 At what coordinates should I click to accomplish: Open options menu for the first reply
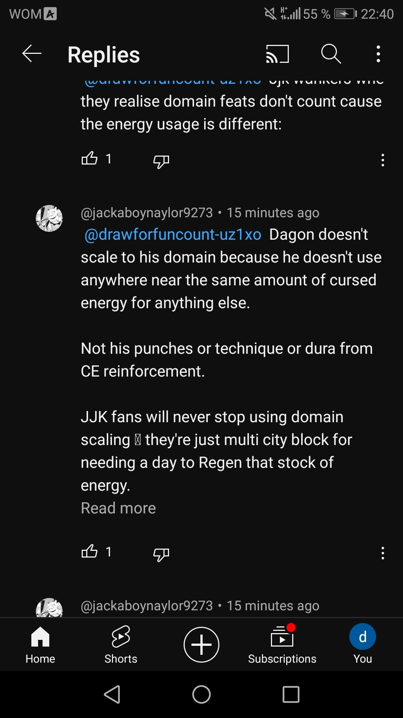382,160
